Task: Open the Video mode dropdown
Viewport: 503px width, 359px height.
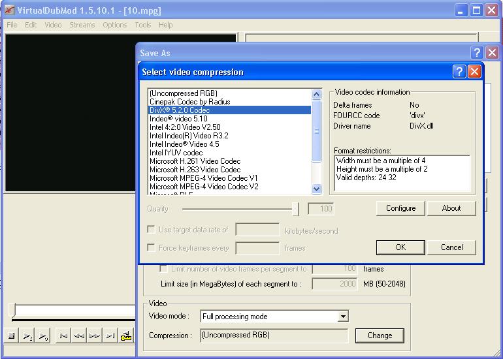Action: 343,317
